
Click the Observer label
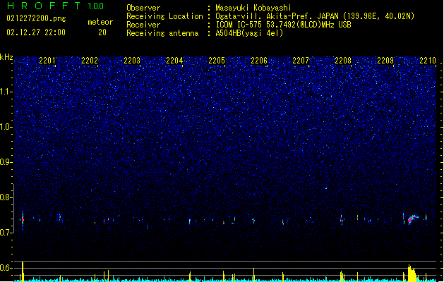pyautogui.click(x=143, y=8)
